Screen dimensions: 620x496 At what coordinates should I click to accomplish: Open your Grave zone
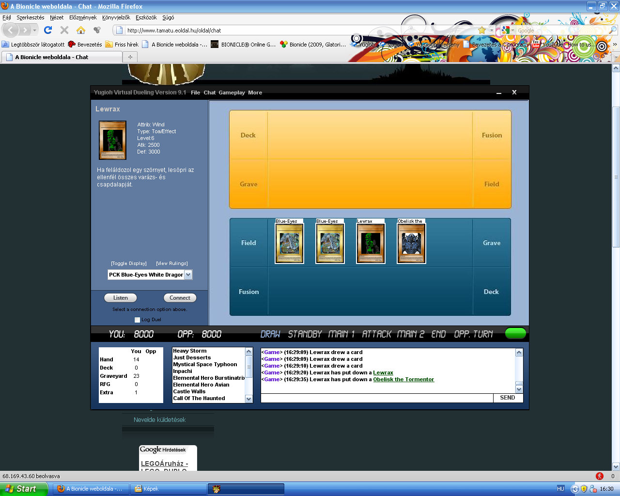tap(491, 243)
